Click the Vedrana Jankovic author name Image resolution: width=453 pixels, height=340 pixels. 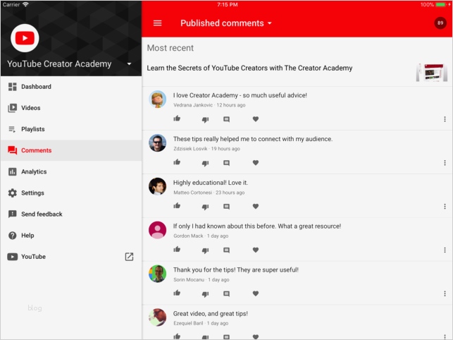pyautogui.click(x=193, y=105)
